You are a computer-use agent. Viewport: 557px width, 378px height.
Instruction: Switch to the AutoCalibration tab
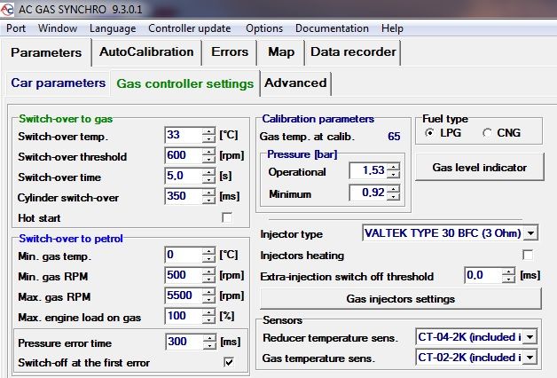[146, 52]
